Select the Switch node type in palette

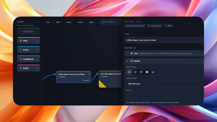[29, 68]
